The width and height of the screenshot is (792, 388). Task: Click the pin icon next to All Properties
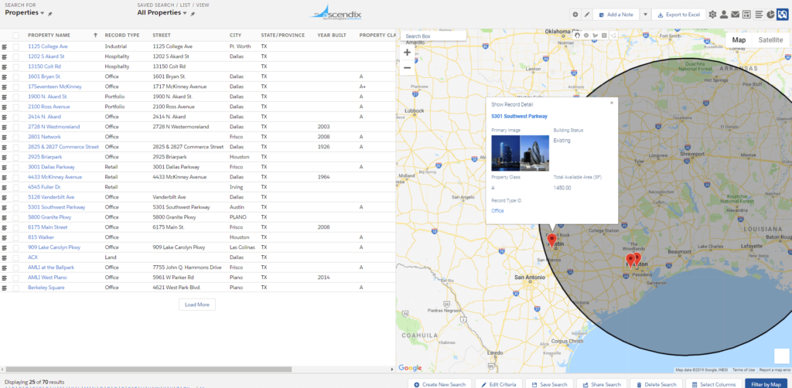tap(193, 14)
